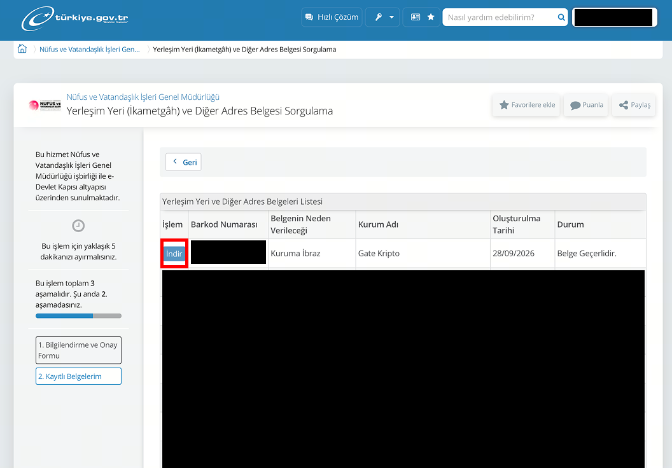Add service with Favorilere ekle
The height and width of the screenshot is (468, 672).
527,105
